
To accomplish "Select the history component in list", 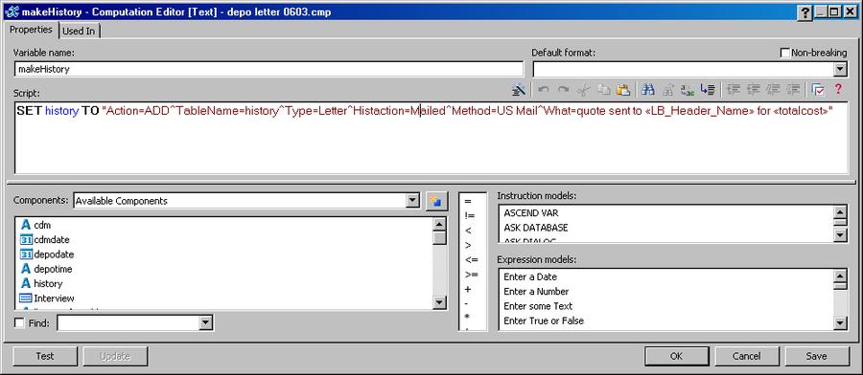I will click(x=42, y=284).
